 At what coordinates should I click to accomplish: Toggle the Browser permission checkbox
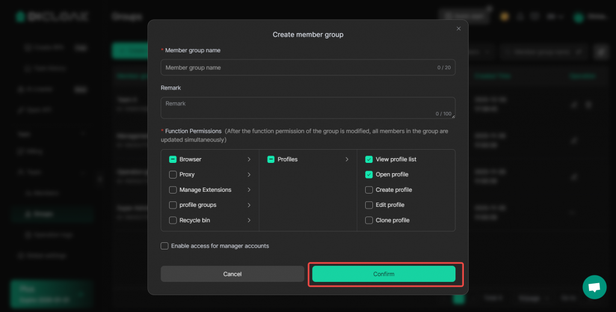173,159
